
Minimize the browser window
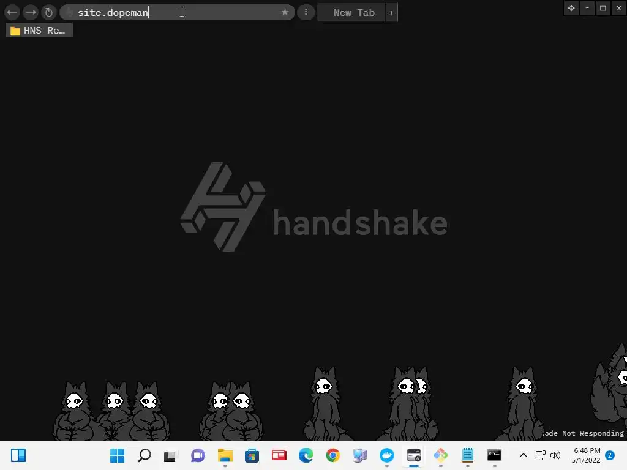pos(587,8)
